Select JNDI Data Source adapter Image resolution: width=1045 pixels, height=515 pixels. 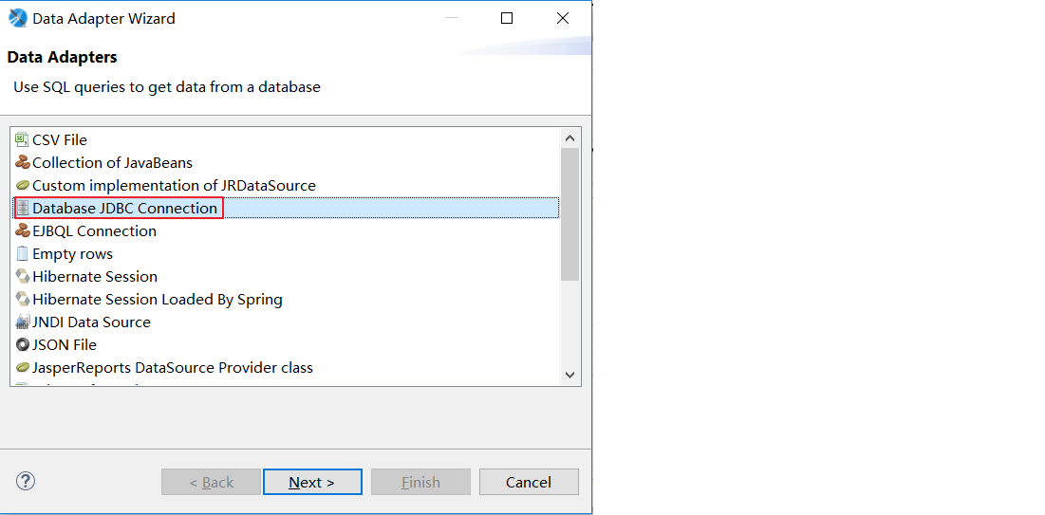tap(91, 322)
